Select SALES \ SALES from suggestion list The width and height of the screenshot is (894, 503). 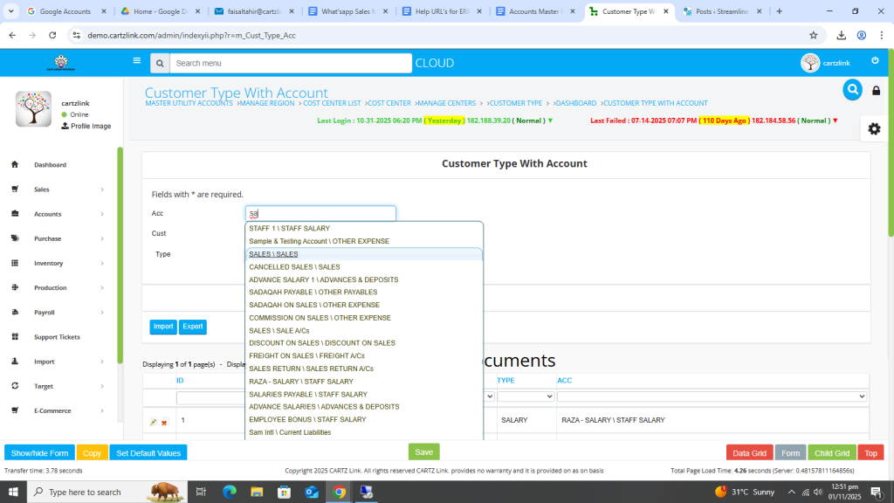click(x=273, y=254)
